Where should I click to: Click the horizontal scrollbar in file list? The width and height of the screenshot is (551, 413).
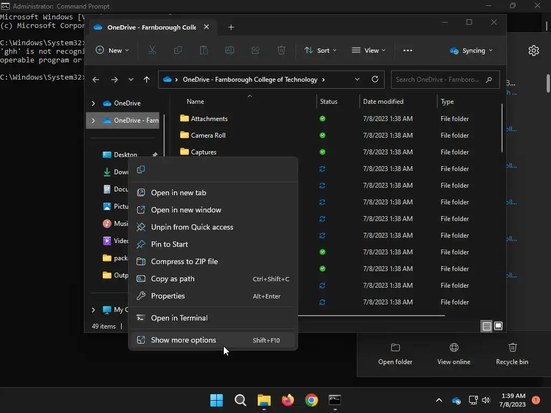point(371,316)
